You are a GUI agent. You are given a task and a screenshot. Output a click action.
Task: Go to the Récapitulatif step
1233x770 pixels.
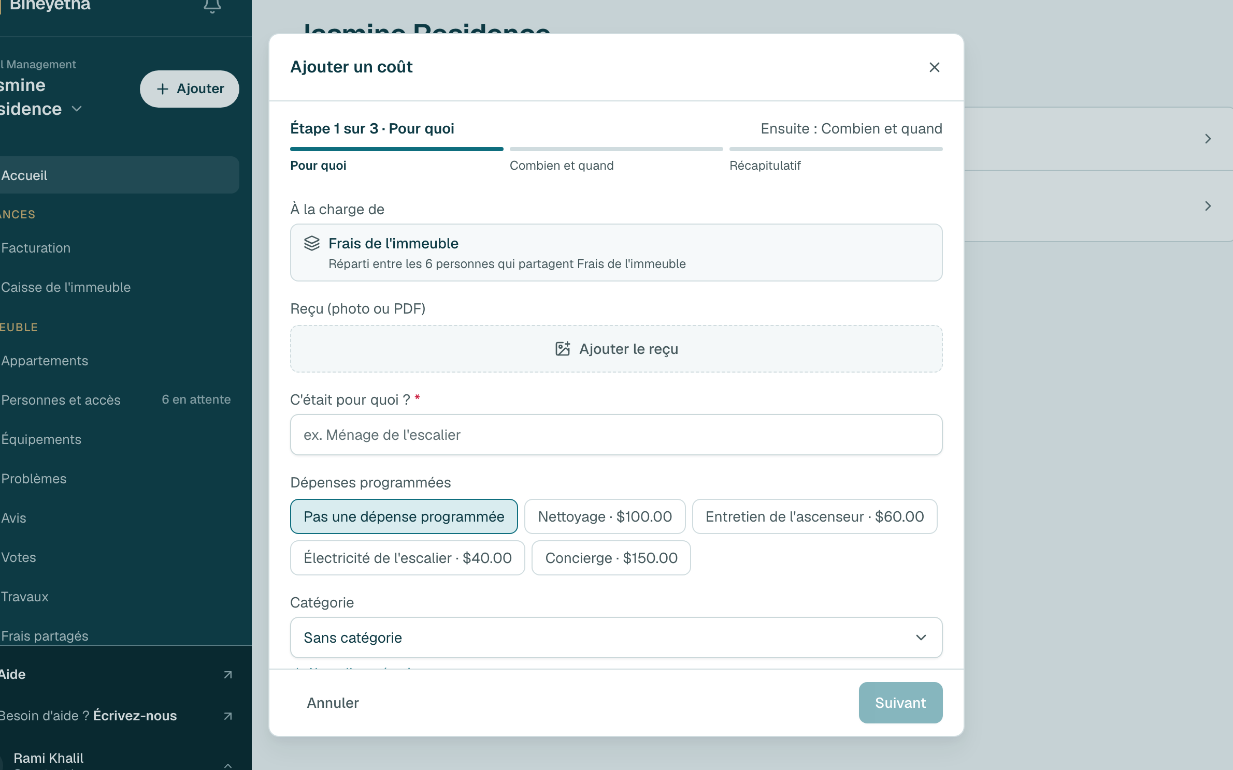coord(765,166)
